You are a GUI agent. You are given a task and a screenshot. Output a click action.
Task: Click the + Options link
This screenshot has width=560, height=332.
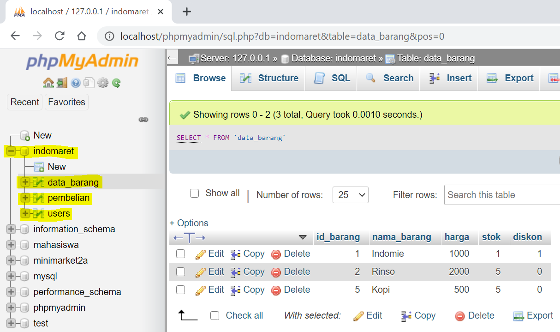point(189,223)
